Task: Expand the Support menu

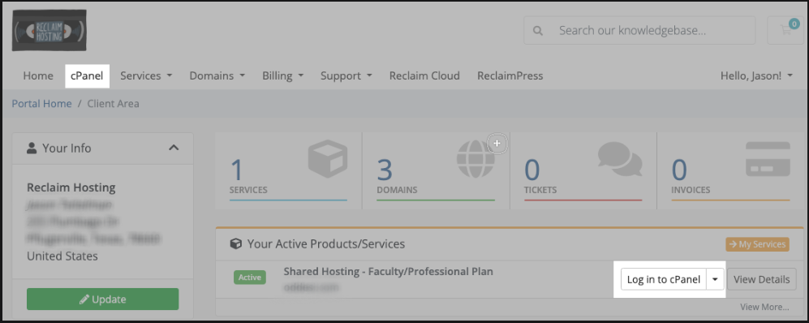Action: (346, 75)
